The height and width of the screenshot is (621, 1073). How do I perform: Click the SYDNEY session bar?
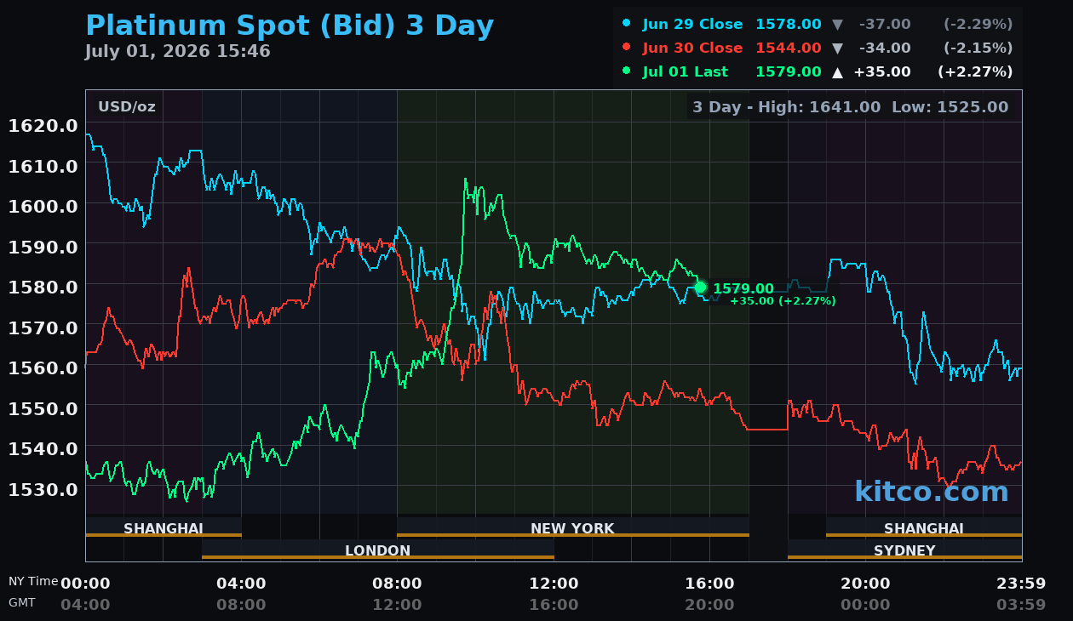click(904, 550)
